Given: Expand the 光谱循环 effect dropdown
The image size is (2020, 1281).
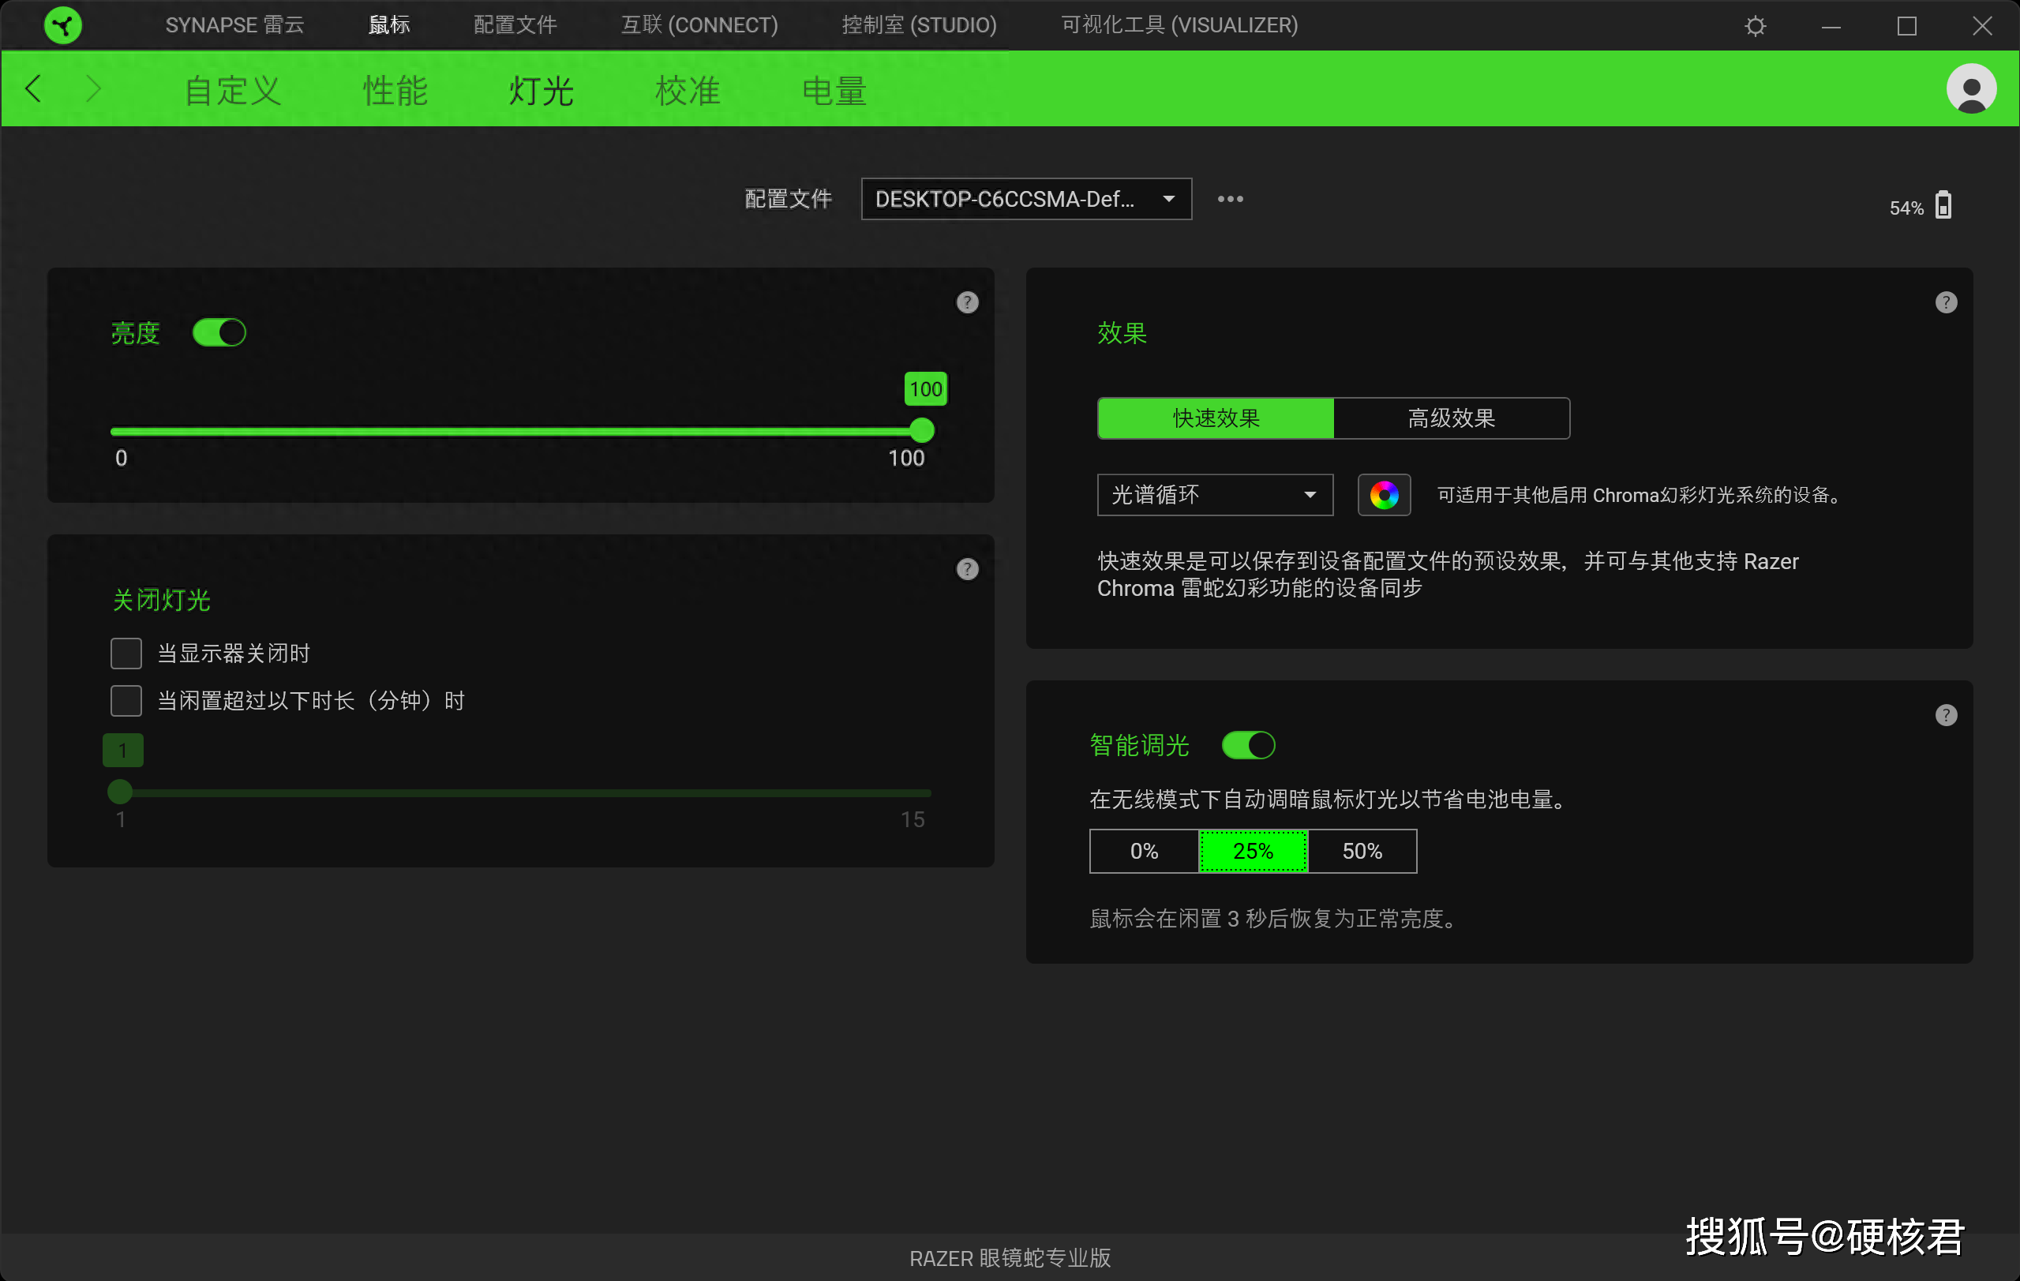Looking at the screenshot, I should (x=1215, y=495).
